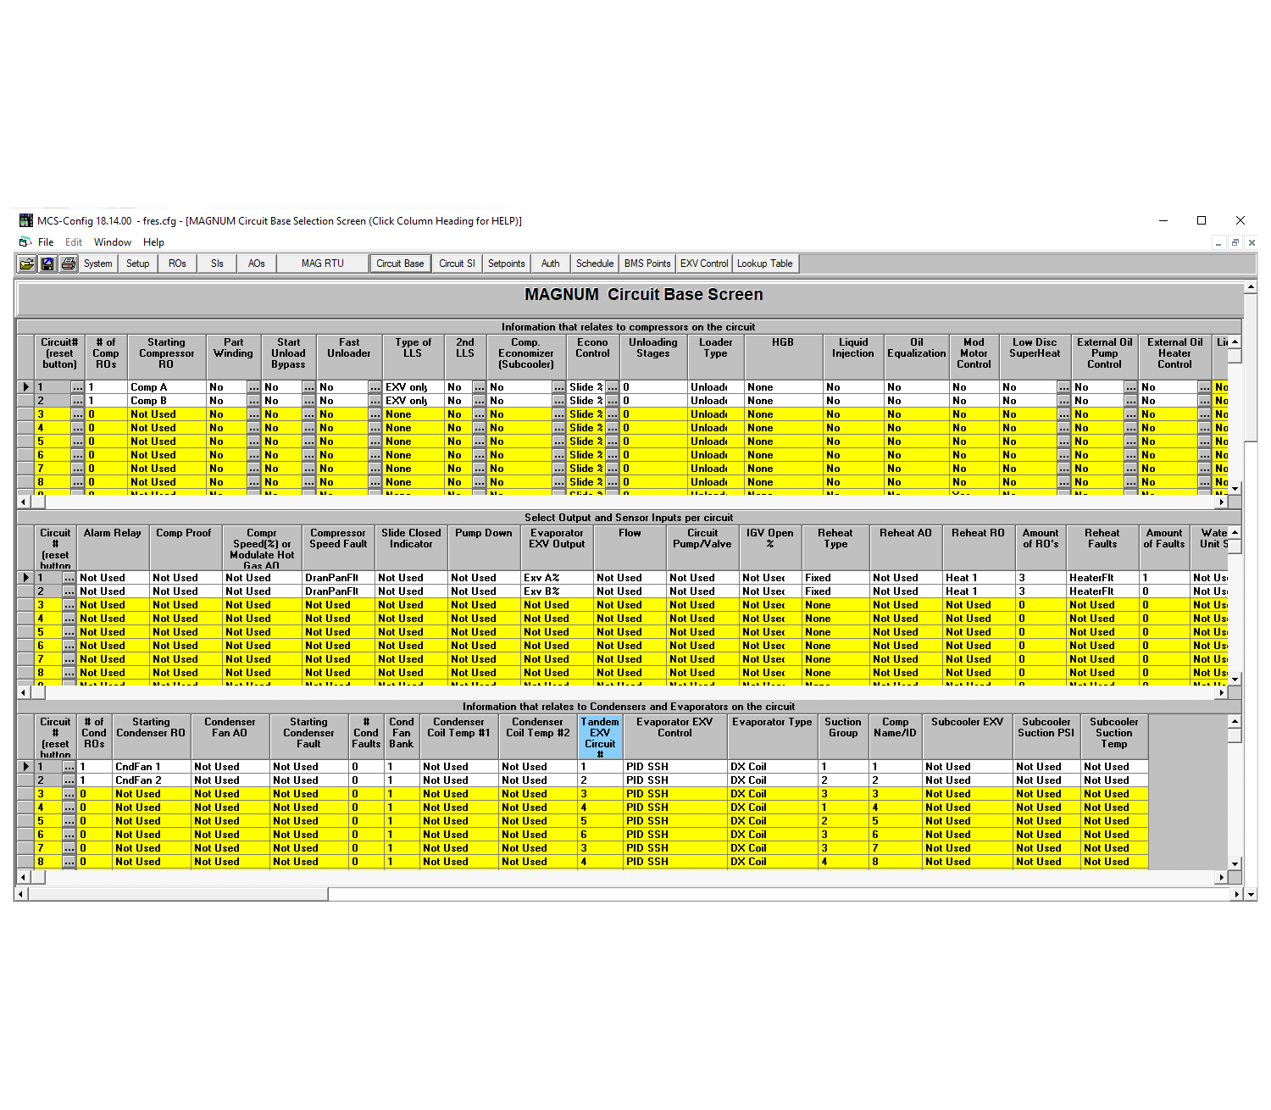The width and height of the screenshot is (1271, 1110).
Task: Open the EXV Control screen
Action: pos(703,264)
